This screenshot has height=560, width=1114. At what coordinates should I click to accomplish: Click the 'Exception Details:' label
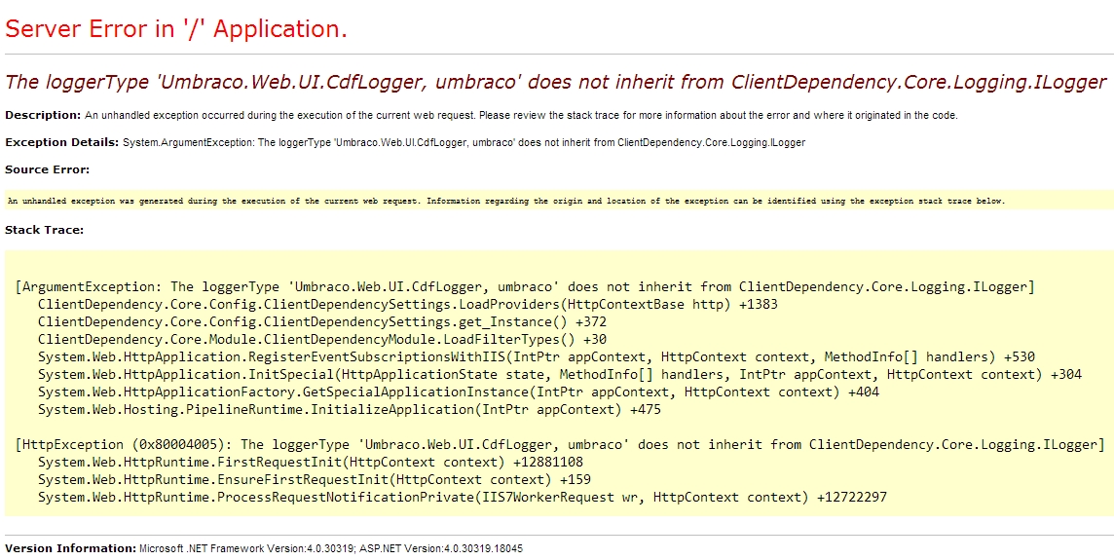point(61,142)
